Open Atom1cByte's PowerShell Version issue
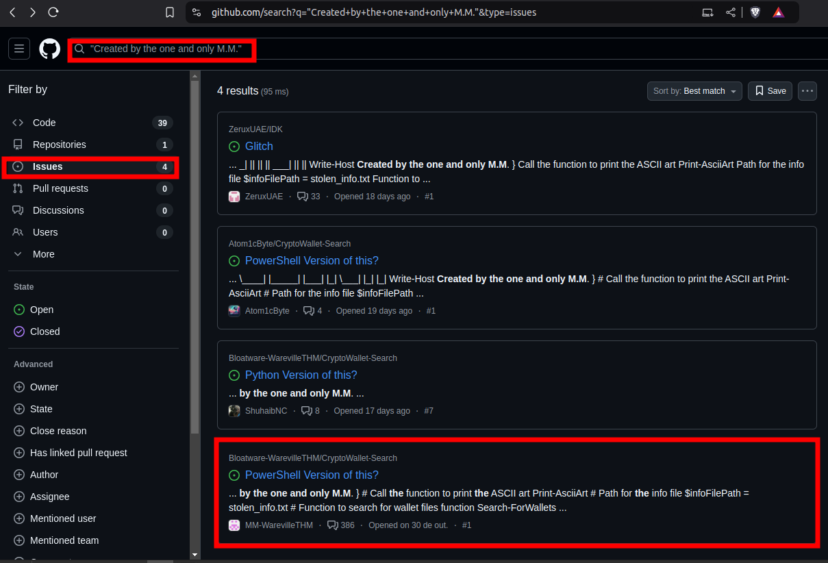The height and width of the screenshot is (563, 828). tap(312, 261)
